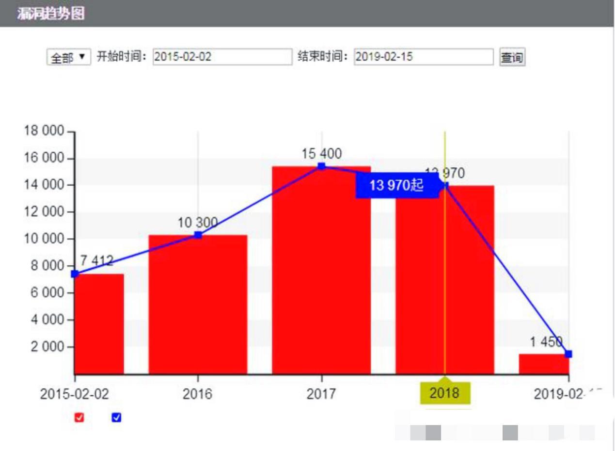Viewport: 615px width, 451px height.
Task: Click the 10 300 data label
Action: pos(198,223)
